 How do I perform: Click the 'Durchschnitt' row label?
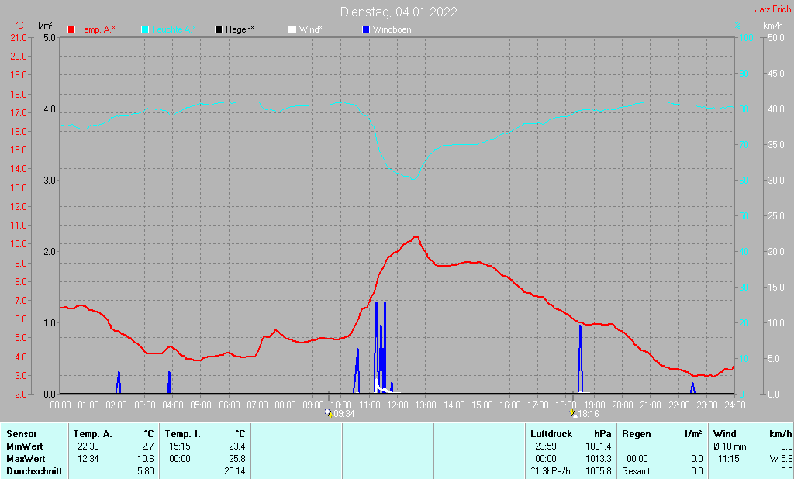click(x=34, y=471)
